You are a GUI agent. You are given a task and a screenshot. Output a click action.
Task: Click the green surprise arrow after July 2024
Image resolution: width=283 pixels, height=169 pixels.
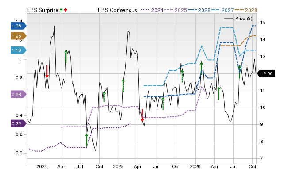tap(87, 141)
